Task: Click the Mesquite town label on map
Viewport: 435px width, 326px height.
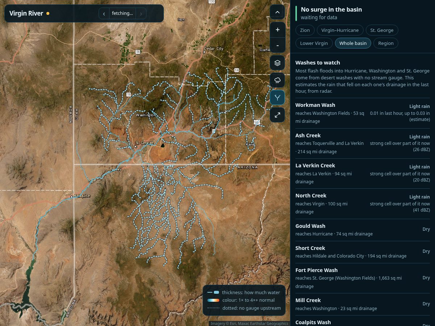Action: [x=82, y=196]
